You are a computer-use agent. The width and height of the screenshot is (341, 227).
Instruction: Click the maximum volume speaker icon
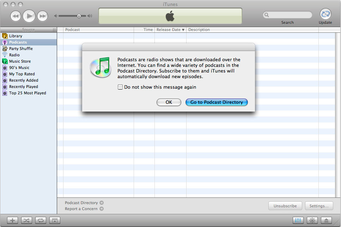(90, 16)
